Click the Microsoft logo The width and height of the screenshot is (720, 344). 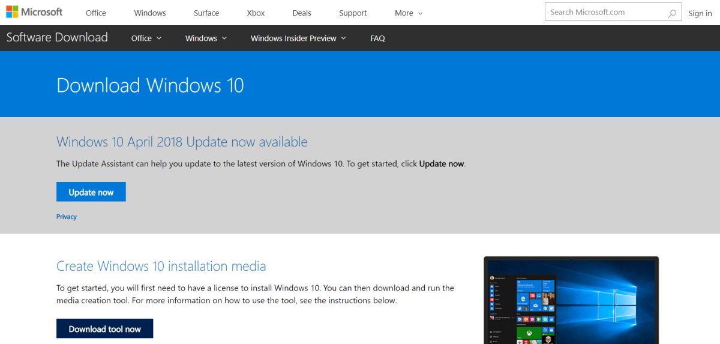point(34,13)
